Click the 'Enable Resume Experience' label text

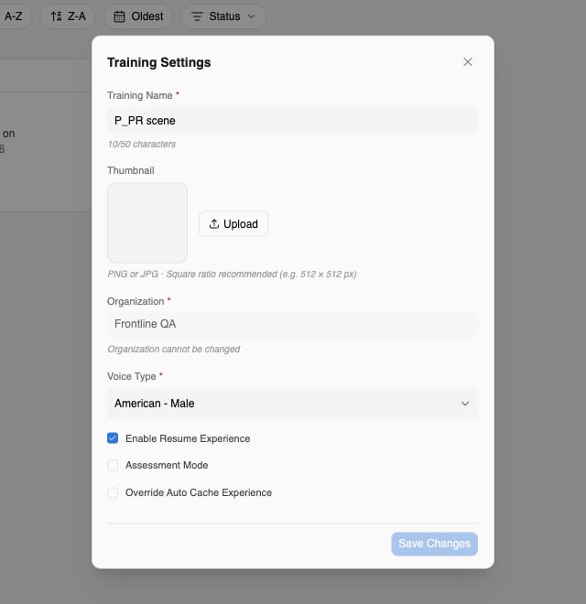pyautogui.click(x=188, y=438)
